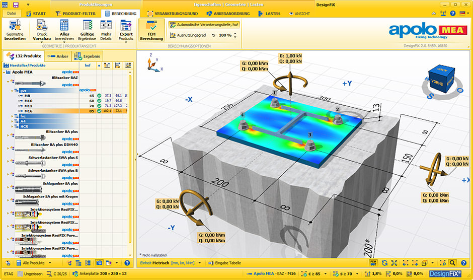This screenshot has height=280, width=473.
Task: Click refresh view icon
Action: [384, 263]
